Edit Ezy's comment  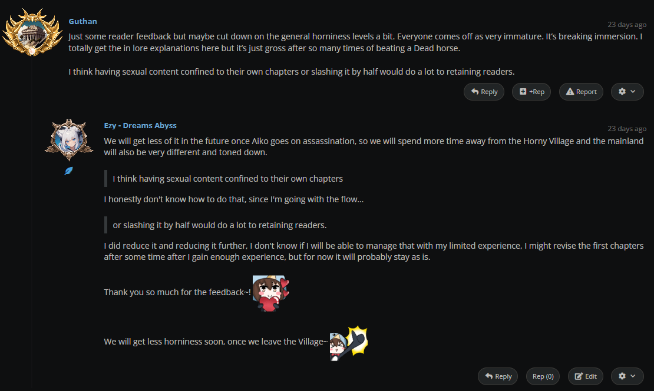pos(586,376)
